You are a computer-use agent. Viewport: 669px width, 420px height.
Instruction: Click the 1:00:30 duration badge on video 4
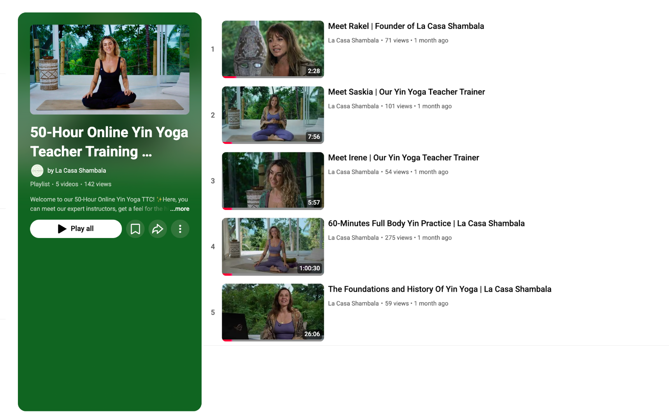pos(309,268)
